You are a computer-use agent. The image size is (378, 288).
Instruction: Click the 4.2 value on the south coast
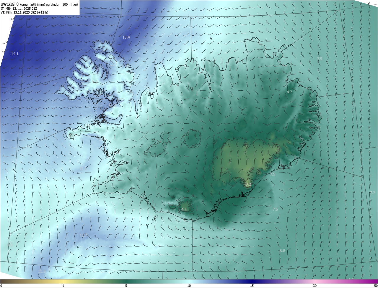click(x=184, y=209)
